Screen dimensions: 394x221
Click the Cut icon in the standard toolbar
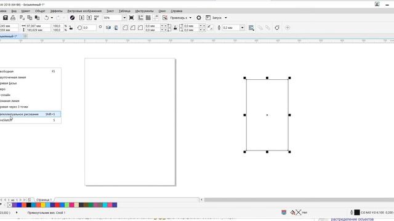point(22,18)
